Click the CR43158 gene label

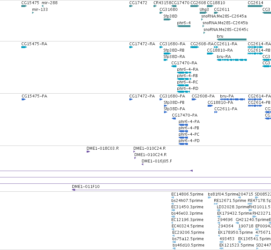pyautogui.click(x=162, y=3)
